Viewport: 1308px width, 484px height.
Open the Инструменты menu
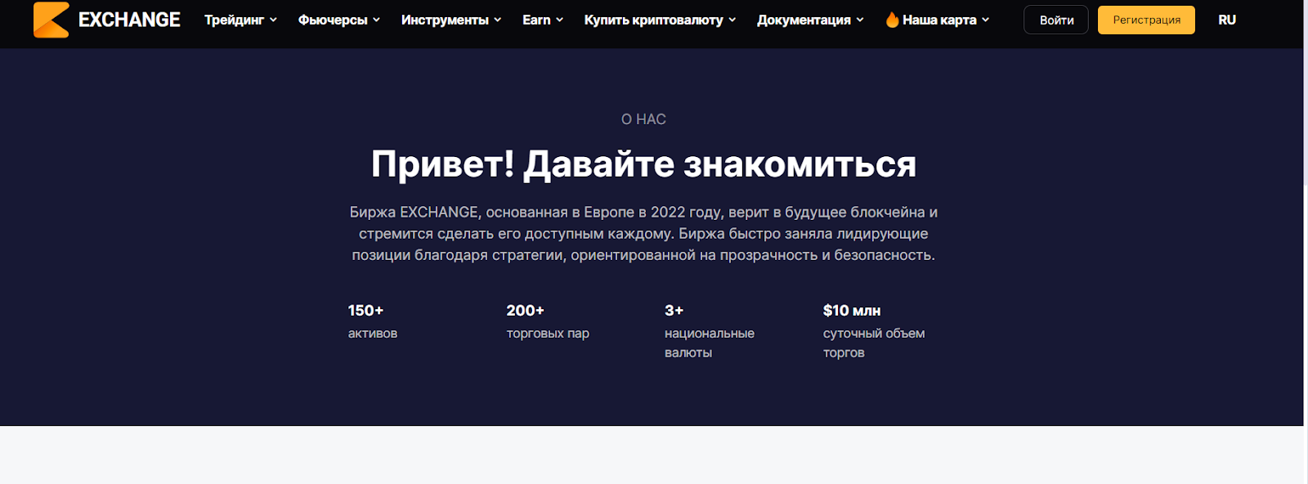445,20
